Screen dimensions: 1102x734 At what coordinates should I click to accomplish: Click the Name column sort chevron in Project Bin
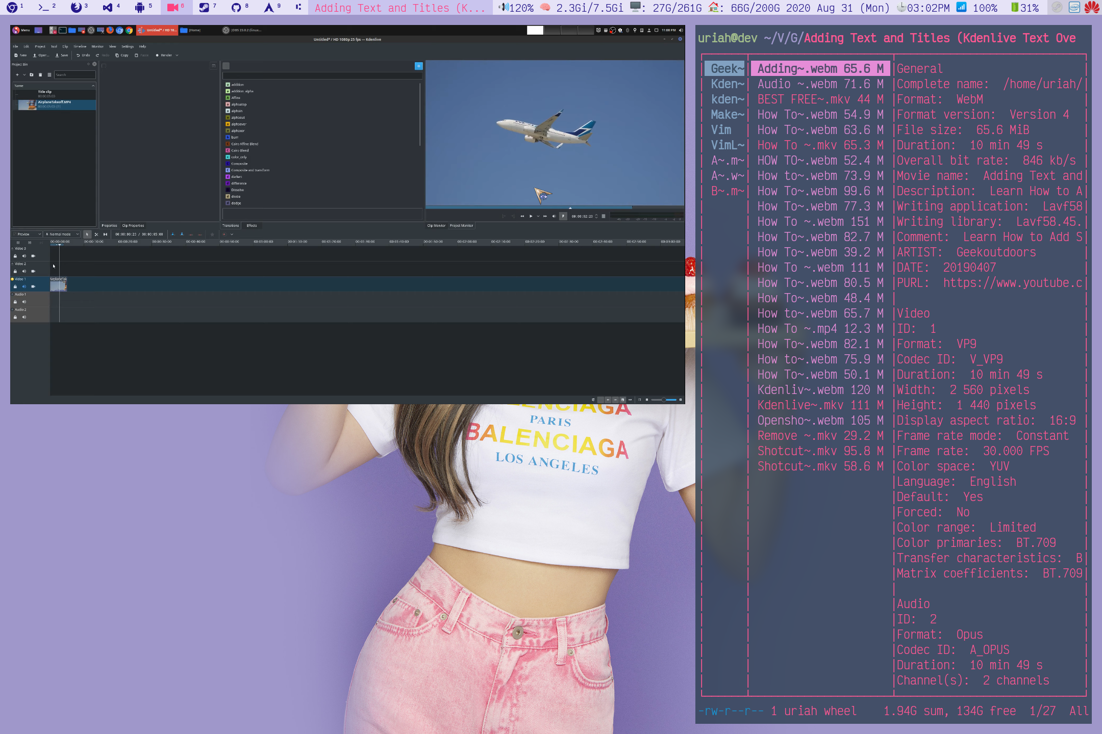[93, 86]
